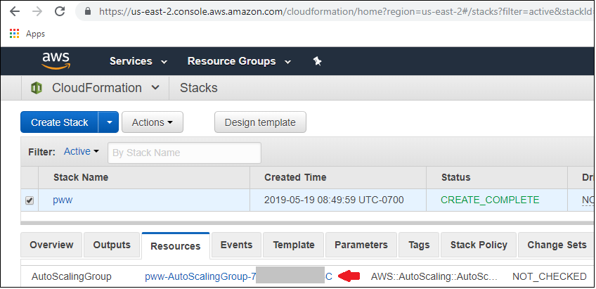Screen dimensions: 596x289
Task: Open the Create Stack arrow dropdown
Action: pyautogui.click(x=109, y=122)
